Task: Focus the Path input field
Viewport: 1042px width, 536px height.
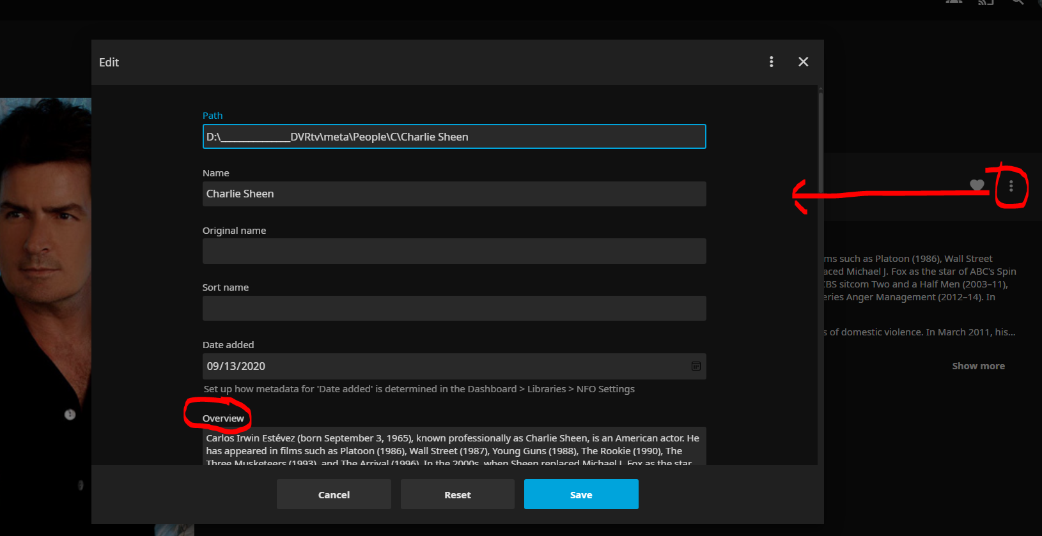Action: coord(454,137)
